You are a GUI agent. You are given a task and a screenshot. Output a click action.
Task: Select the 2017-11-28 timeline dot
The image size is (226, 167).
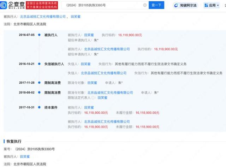pyautogui.click(x=39, y=83)
